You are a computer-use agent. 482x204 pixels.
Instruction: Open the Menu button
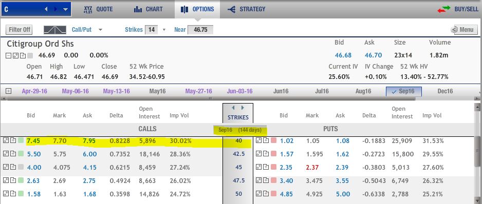(464, 30)
